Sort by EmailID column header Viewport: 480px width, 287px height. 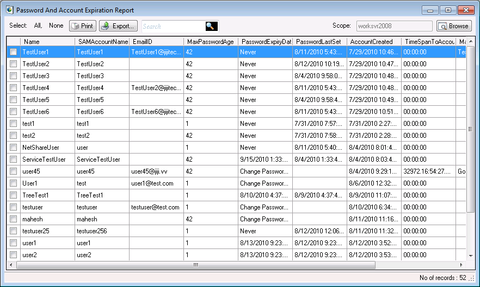(156, 42)
